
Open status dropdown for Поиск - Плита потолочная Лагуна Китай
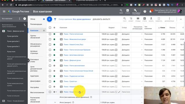tap(54, 71)
